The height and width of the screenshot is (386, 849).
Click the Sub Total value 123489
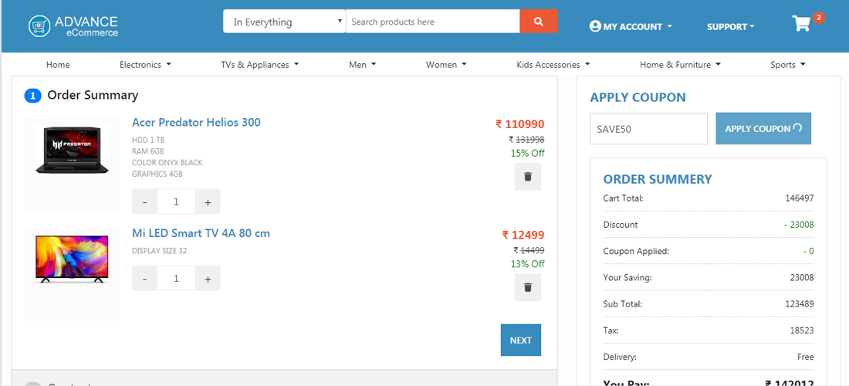(799, 304)
